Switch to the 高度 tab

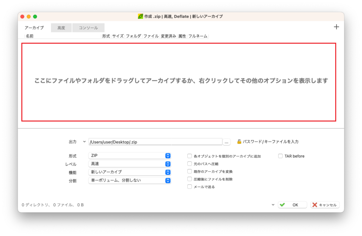(61, 28)
